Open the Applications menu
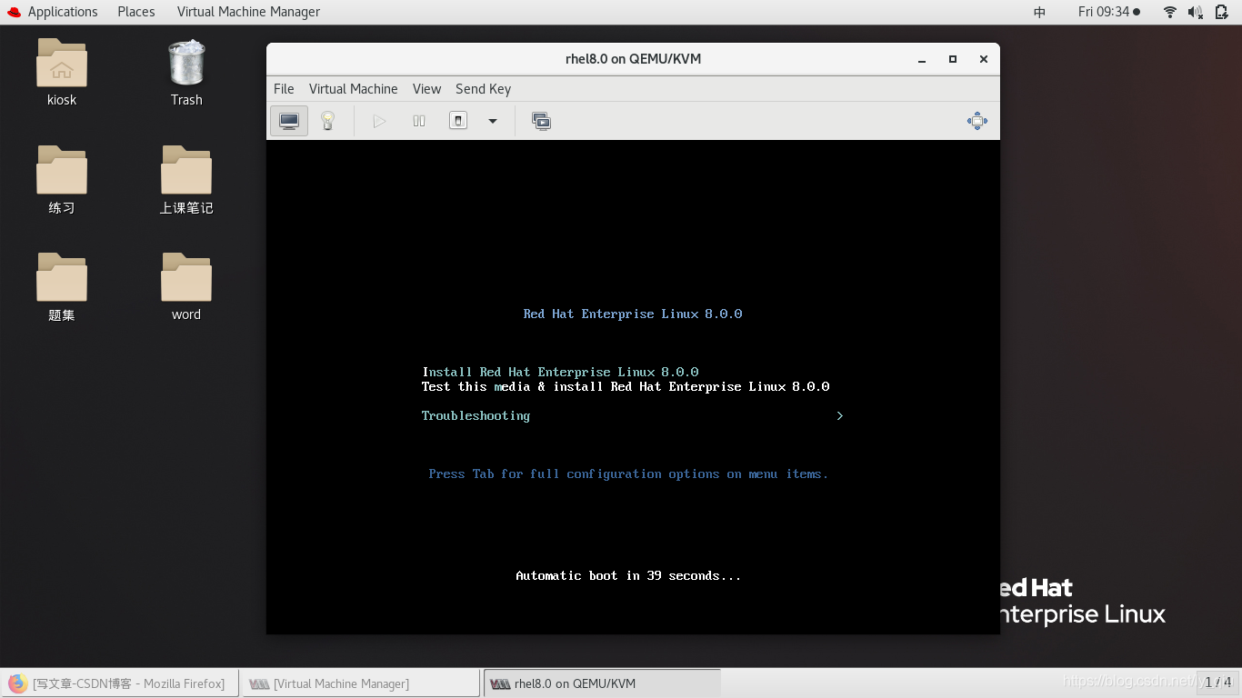Viewport: 1242px width, 698px height. click(x=63, y=12)
